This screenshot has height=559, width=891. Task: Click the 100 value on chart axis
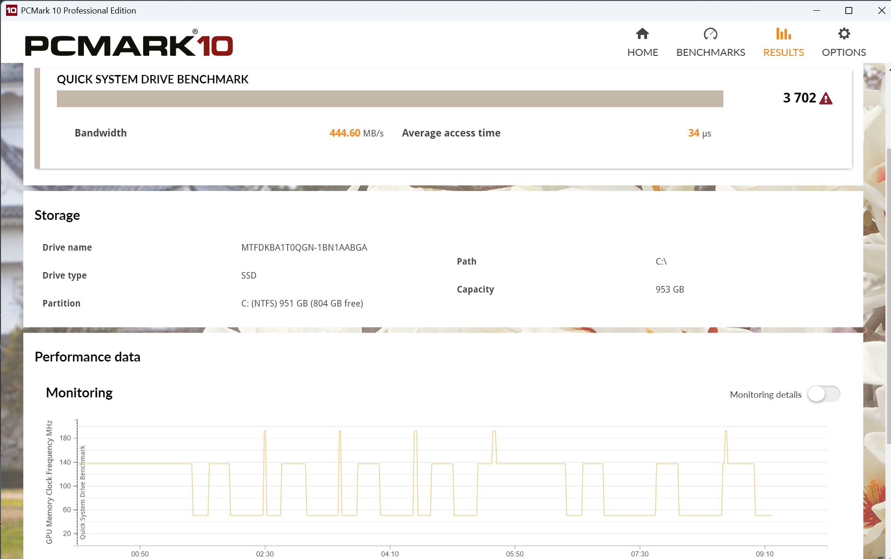tap(65, 486)
